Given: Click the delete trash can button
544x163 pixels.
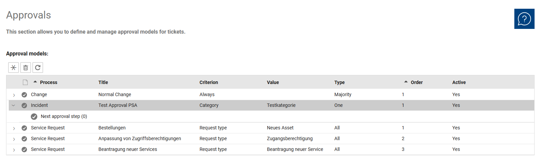Looking at the screenshot, I should [x=26, y=68].
